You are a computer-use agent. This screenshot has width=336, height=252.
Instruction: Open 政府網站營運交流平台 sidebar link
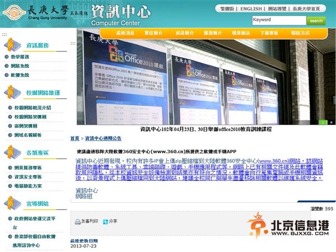pyautogui.click(x=34, y=223)
